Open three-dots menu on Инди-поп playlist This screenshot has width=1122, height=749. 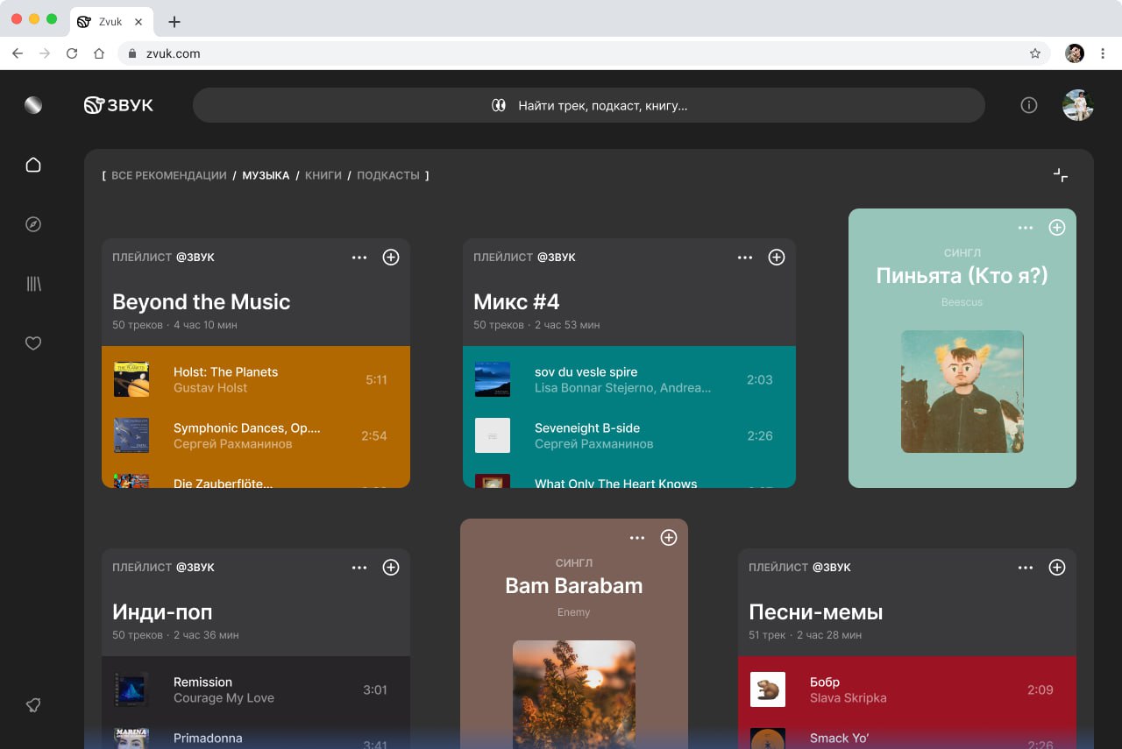[359, 568]
